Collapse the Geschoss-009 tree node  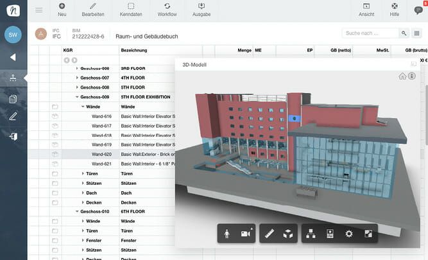77,97
